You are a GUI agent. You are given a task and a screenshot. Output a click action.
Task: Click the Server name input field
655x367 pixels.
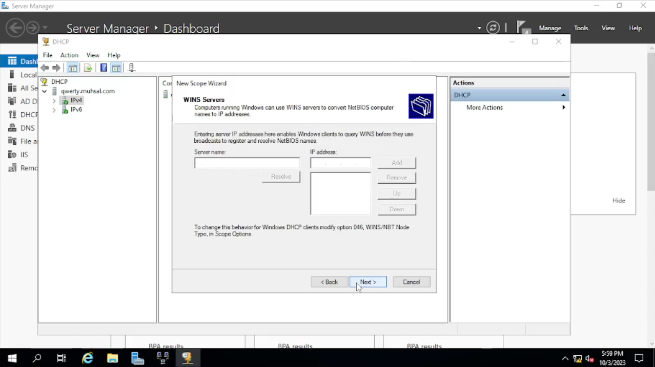pos(247,163)
